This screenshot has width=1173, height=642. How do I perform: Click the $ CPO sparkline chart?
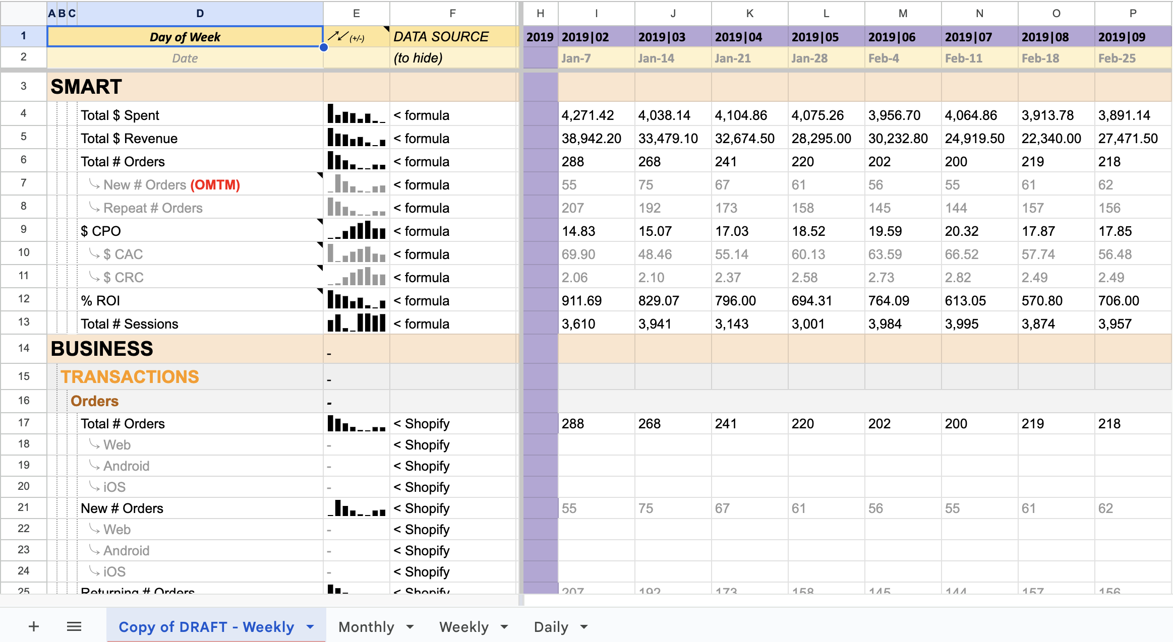[356, 231]
